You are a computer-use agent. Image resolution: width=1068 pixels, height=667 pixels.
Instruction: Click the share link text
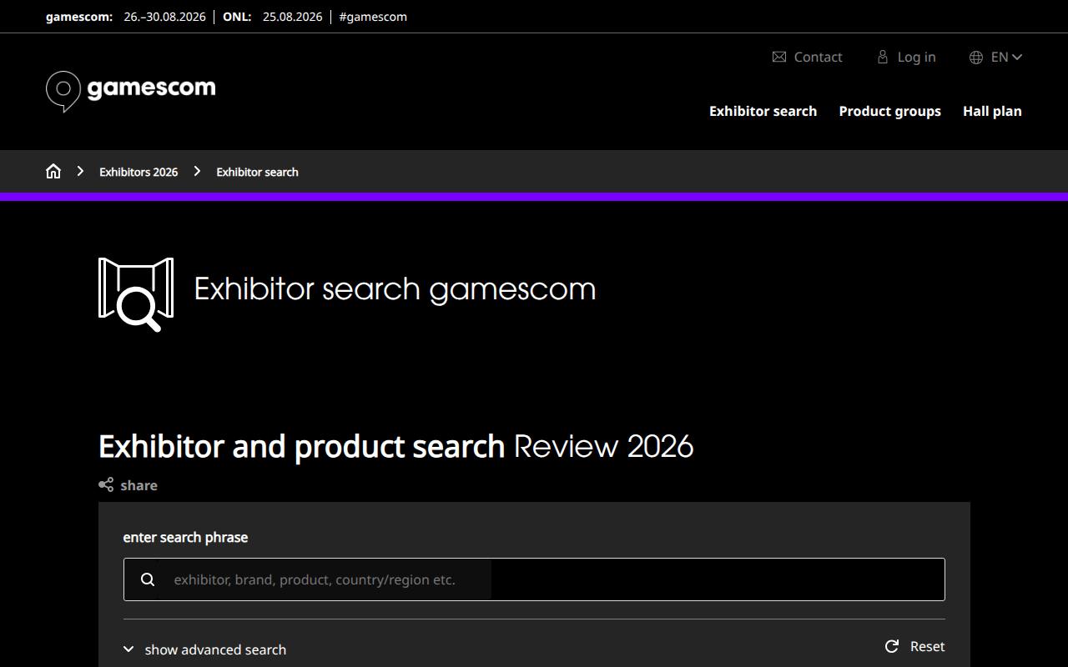[139, 485]
